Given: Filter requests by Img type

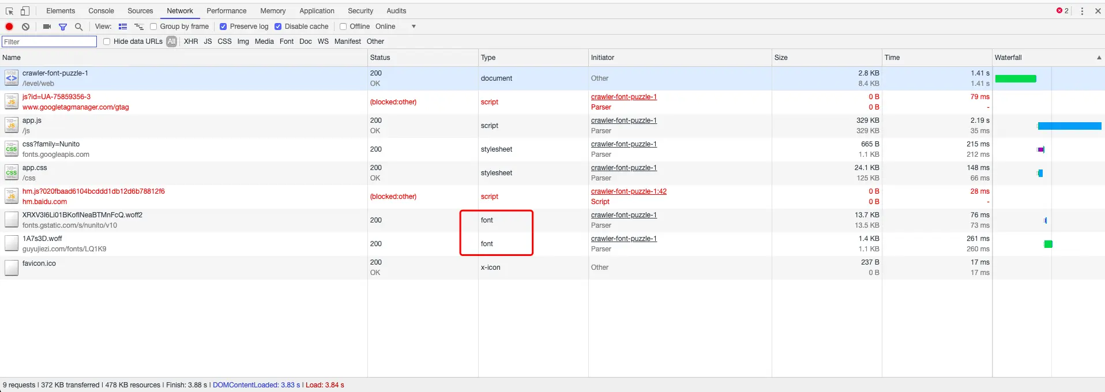Looking at the screenshot, I should 243,42.
